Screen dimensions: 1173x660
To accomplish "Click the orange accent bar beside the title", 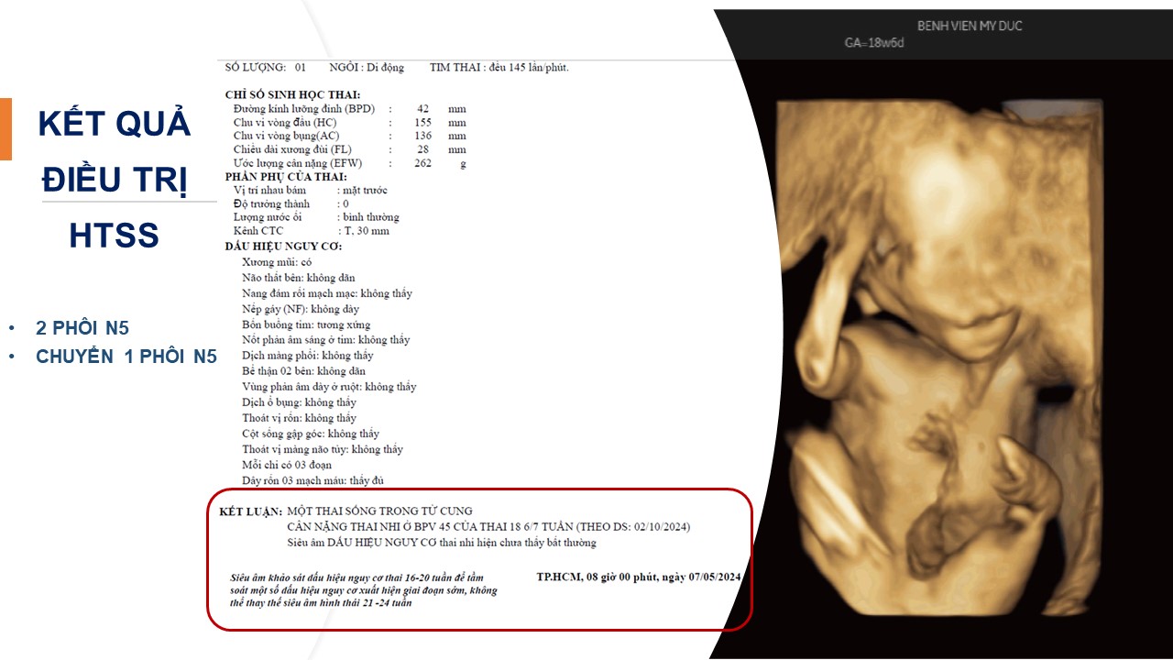I will [5, 128].
